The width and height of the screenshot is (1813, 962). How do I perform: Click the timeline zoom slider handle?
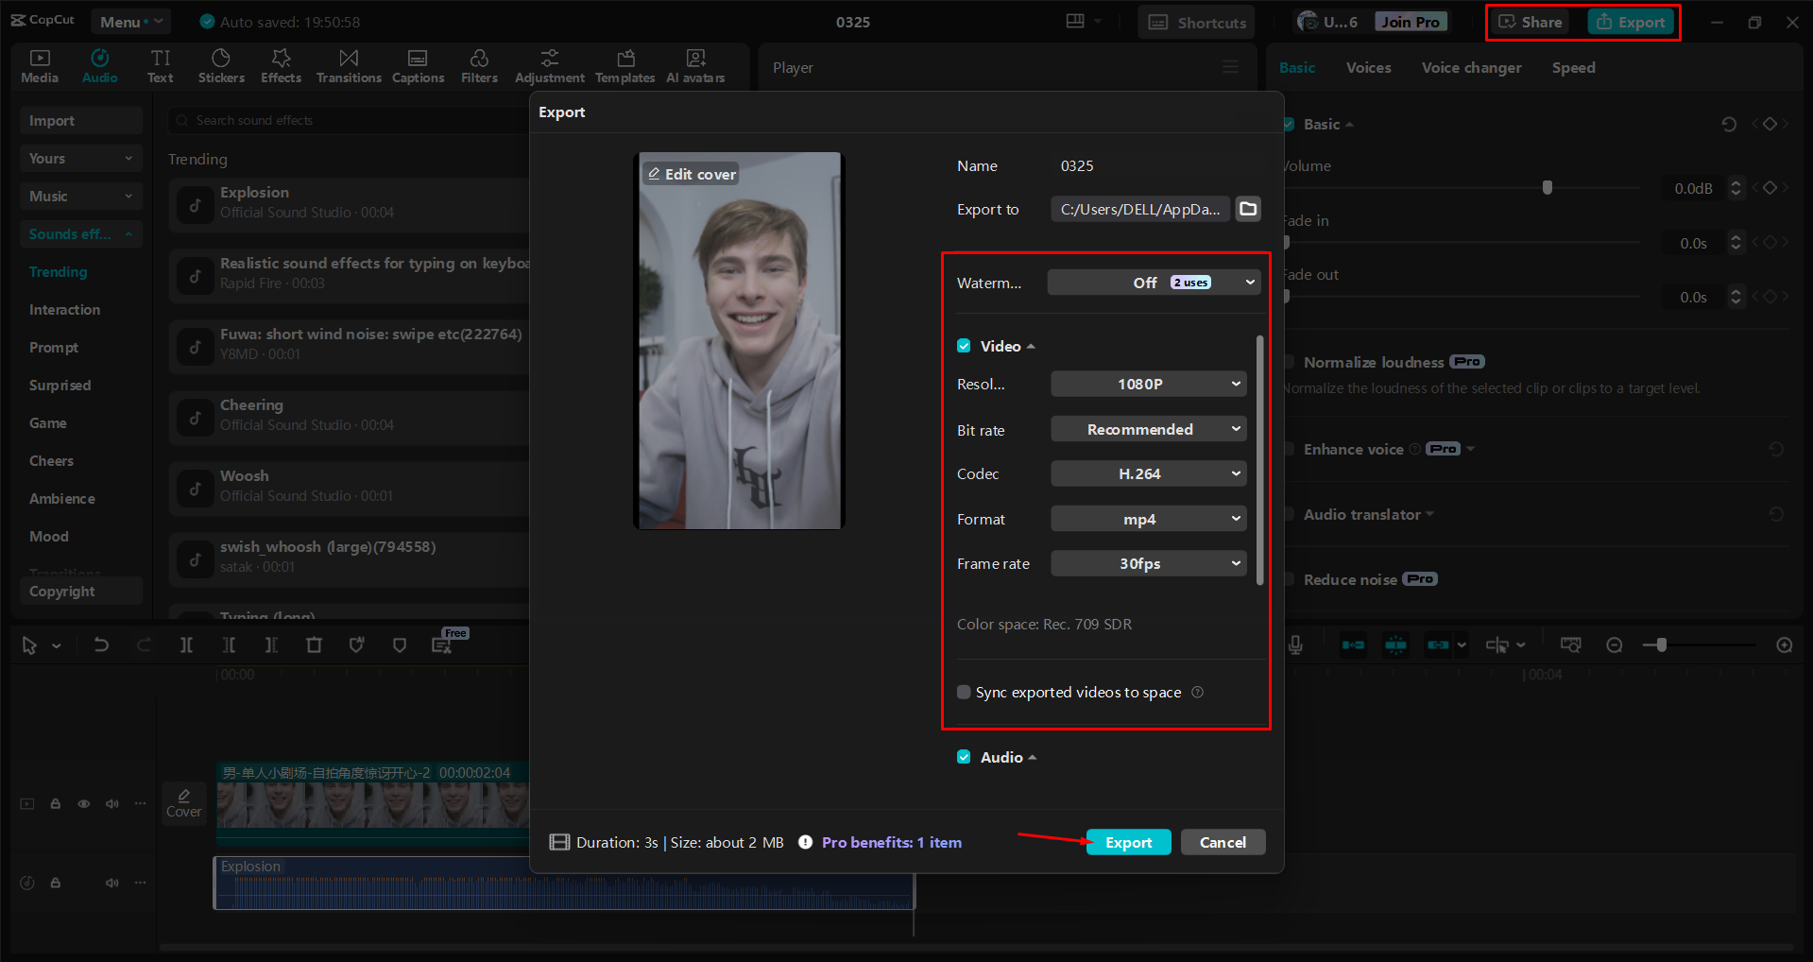(1660, 644)
